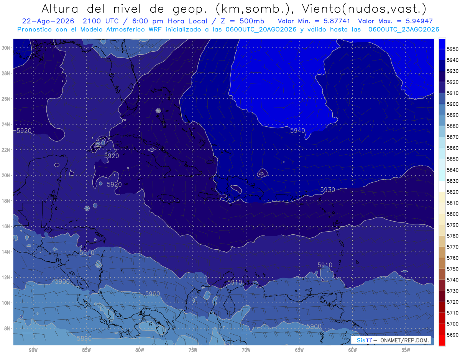Click the colorbar value label 5920
The height and width of the screenshot is (355, 460).
[452, 82]
